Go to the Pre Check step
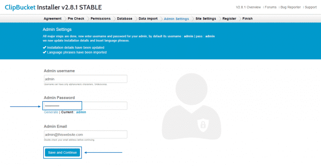Image resolution: width=321 pixels, height=166 pixels. click(x=76, y=18)
